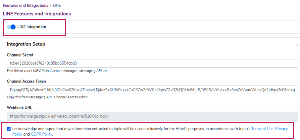Viewport: 300px width, 140px height.
Task: Select the Webhook URL field
Action: point(152,116)
